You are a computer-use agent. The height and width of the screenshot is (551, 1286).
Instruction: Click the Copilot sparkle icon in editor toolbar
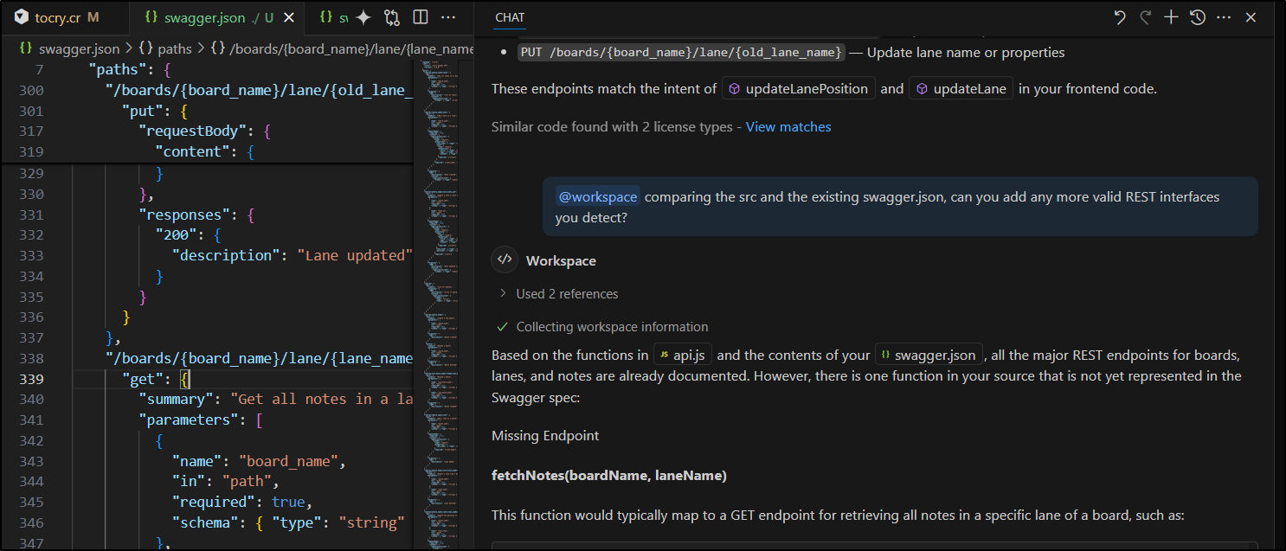pos(363,17)
